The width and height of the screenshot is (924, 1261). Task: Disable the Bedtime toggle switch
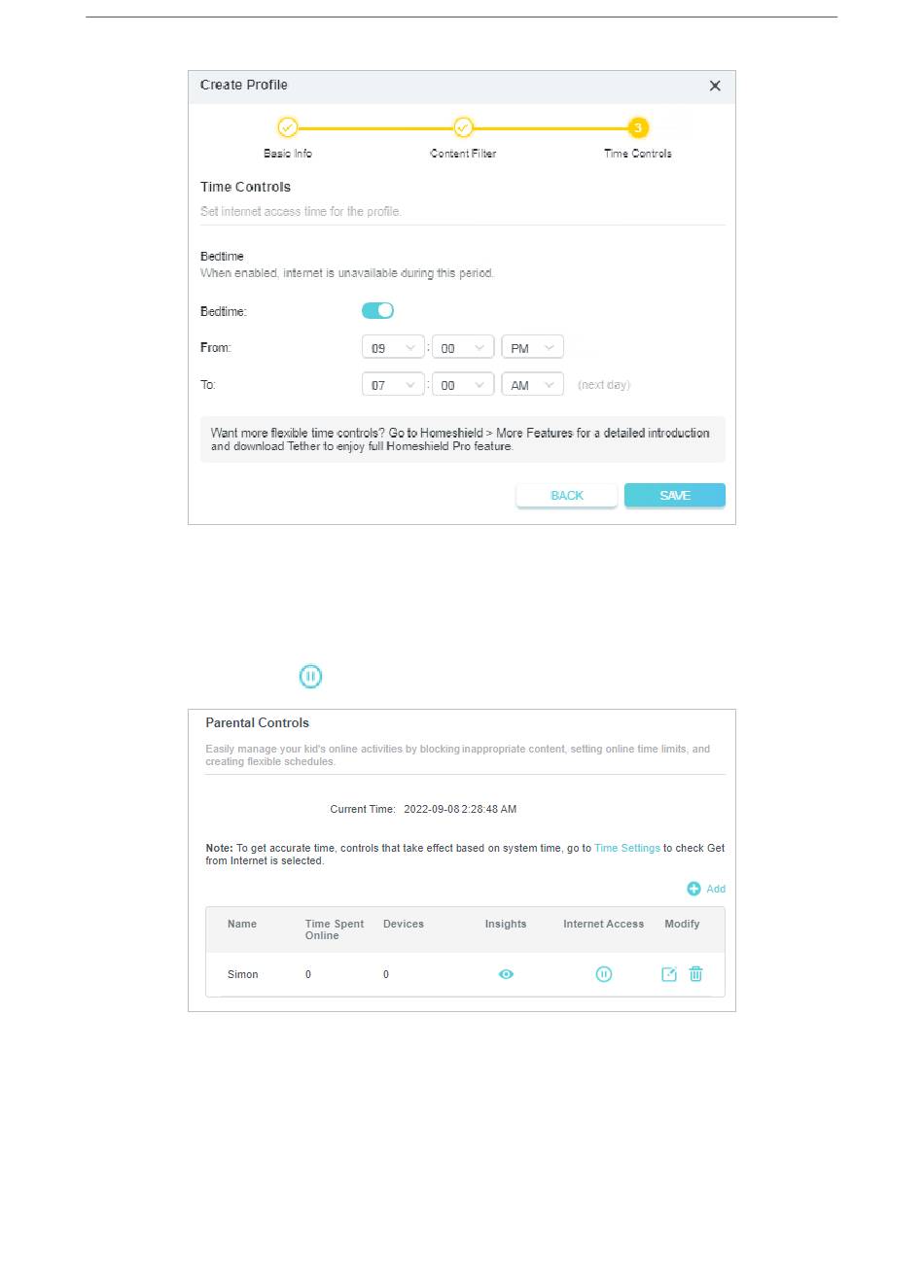click(377, 311)
